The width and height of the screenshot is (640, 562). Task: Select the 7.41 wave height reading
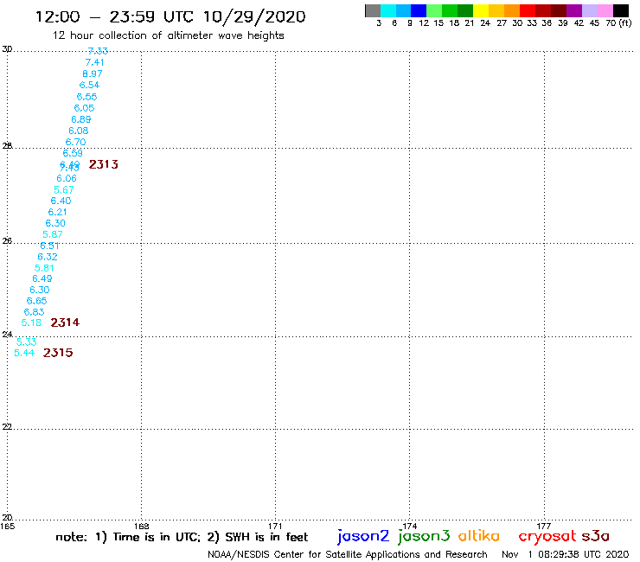click(x=94, y=62)
